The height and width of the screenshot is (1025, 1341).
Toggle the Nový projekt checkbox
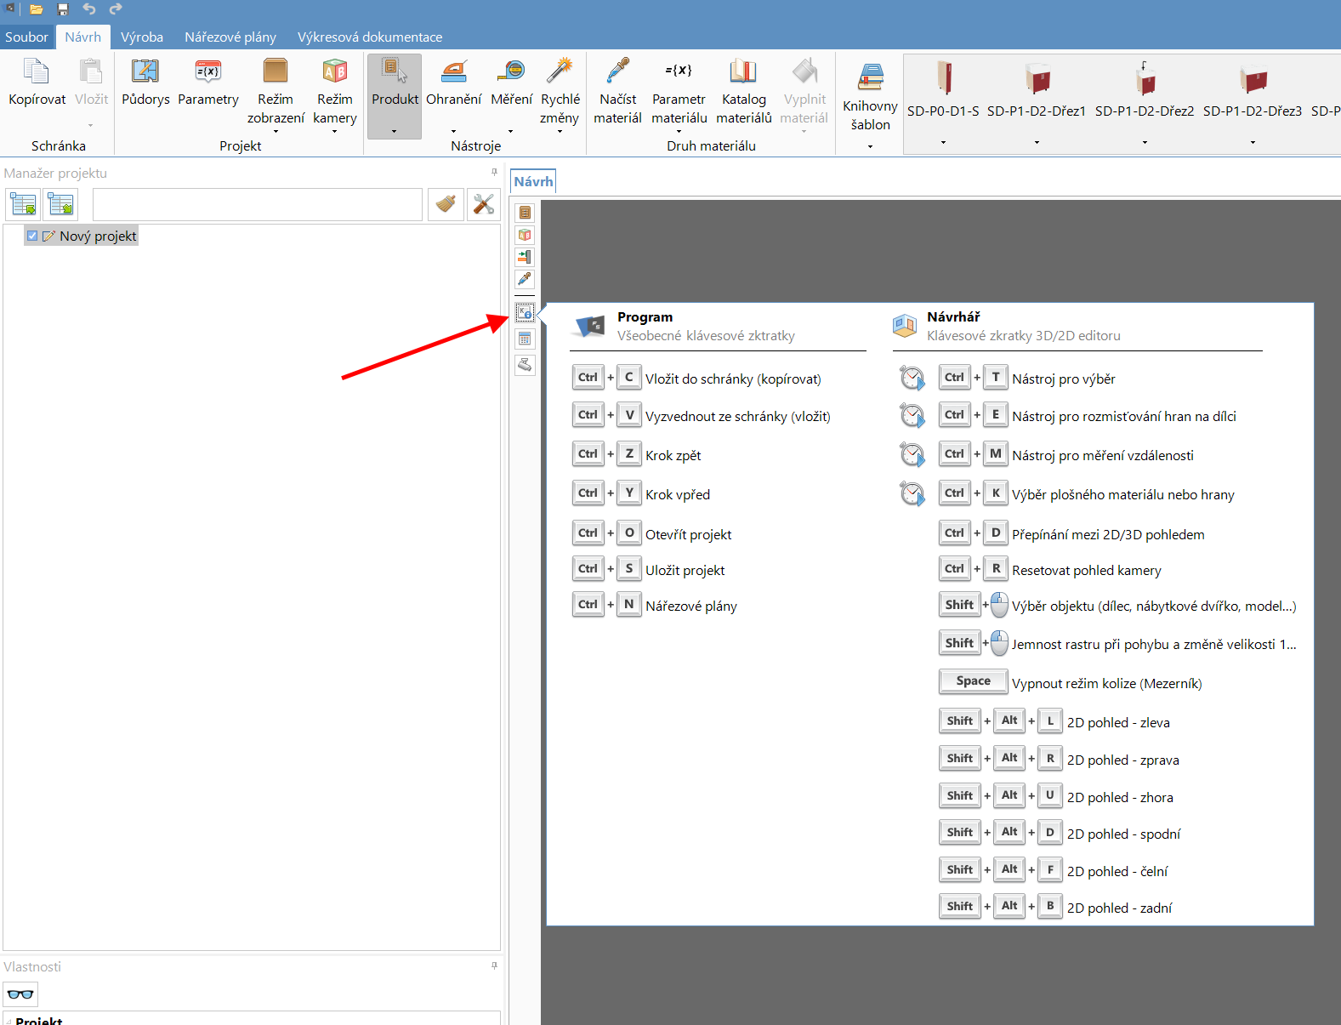pos(32,236)
